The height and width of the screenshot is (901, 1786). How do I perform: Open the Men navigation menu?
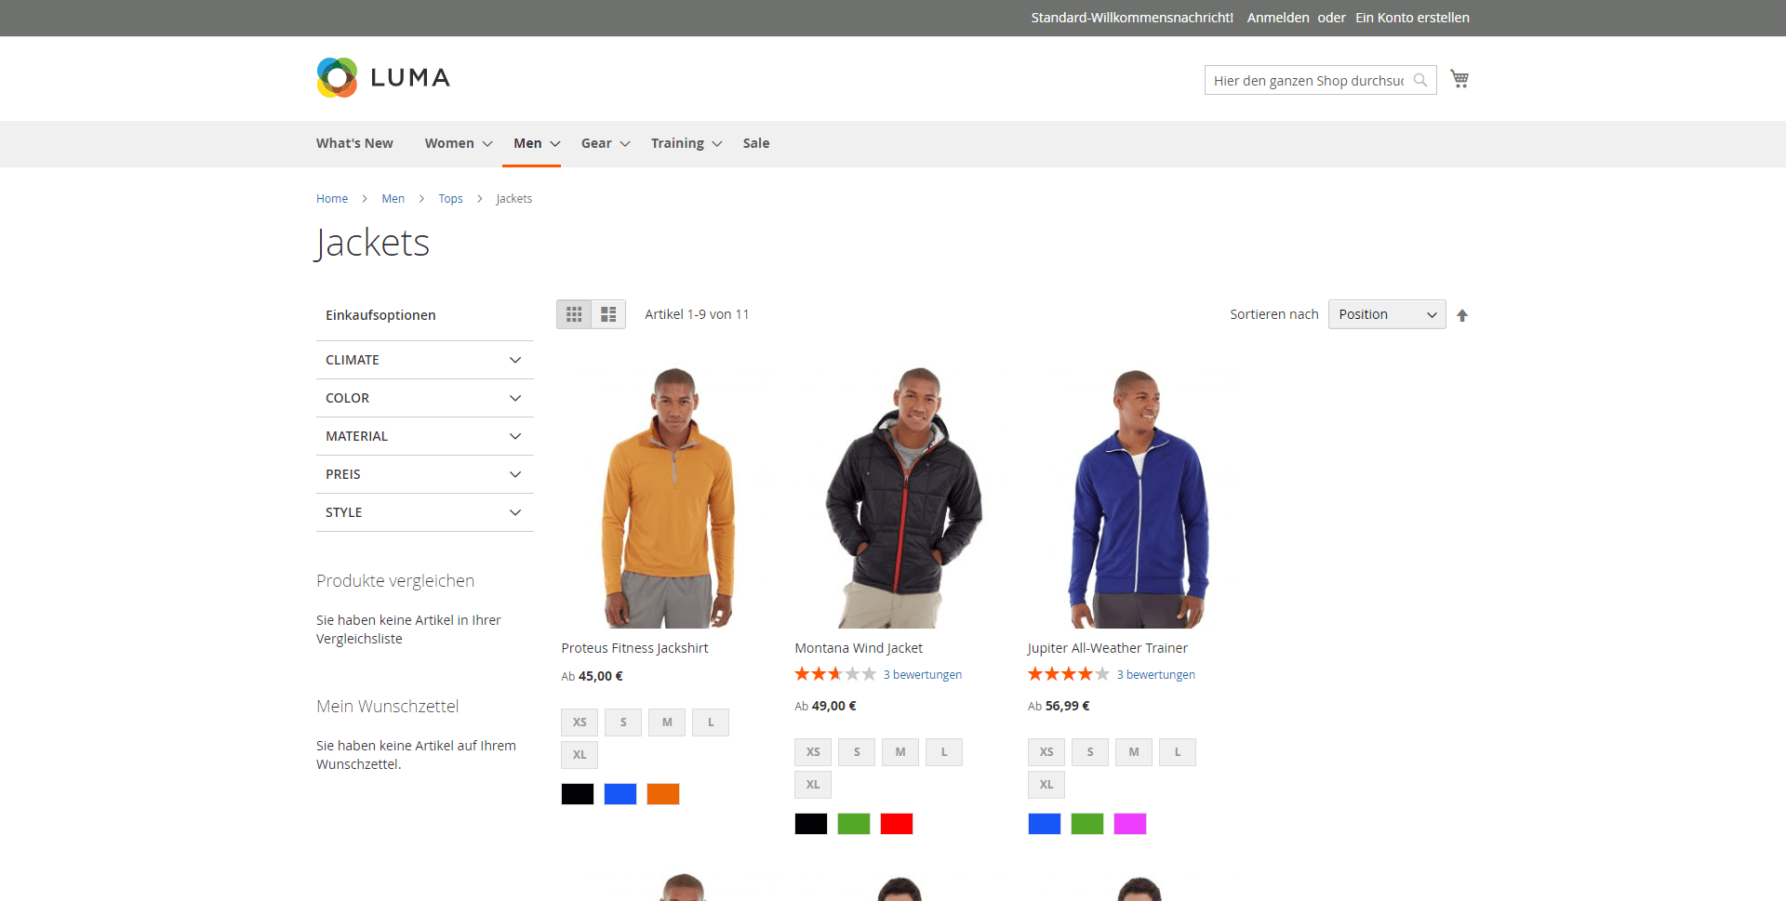point(529,143)
